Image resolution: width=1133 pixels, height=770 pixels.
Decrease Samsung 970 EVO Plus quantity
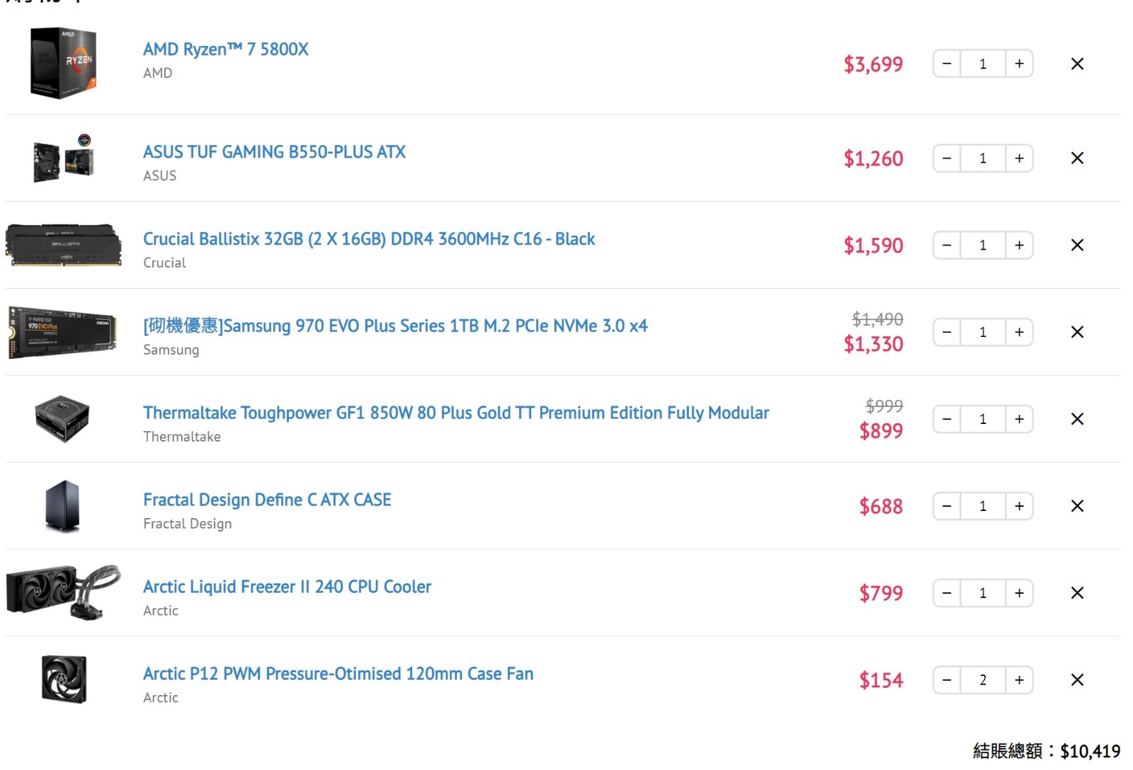coord(947,332)
